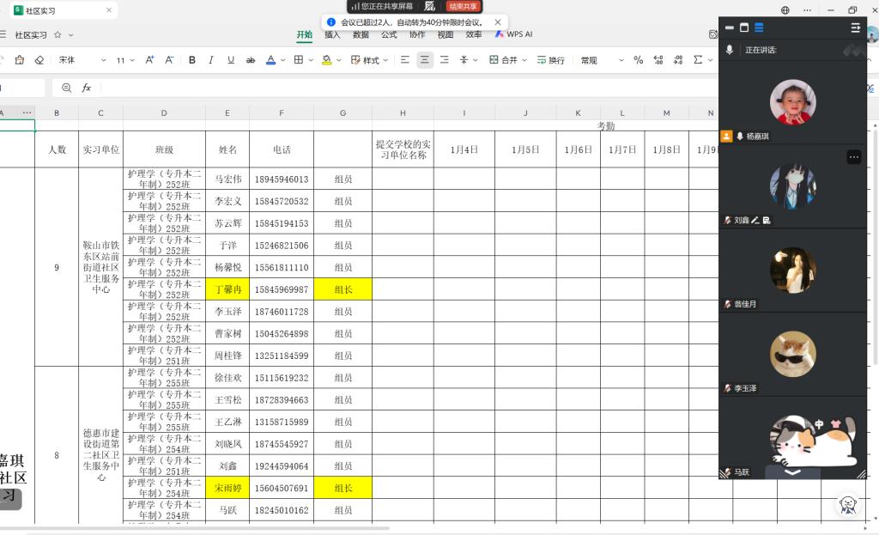Switch meeting panel to list view layout
The width and height of the screenshot is (879, 535).
[x=759, y=27]
